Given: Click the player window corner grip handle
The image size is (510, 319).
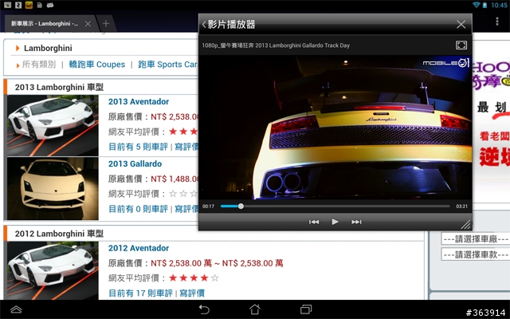Looking at the screenshot, I should pyautogui.click(x=465, y=224).
